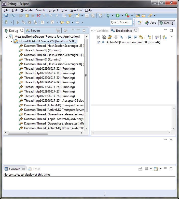The image size is (179, 199).
Task: Click the Run External Tools icon
Action: pyautogui.click(x=127, y=16)
